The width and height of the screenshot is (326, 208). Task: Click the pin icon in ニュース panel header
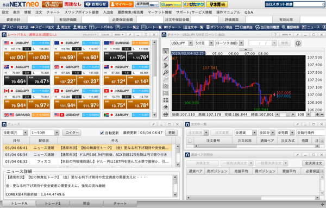tap(153, 124)
